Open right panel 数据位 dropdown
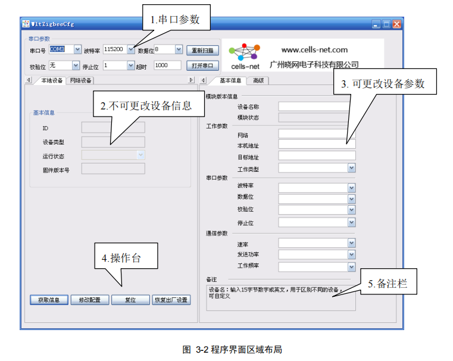The height and width of the screenshot is (361, 453). pyautogui.click(x=351, y=199)
